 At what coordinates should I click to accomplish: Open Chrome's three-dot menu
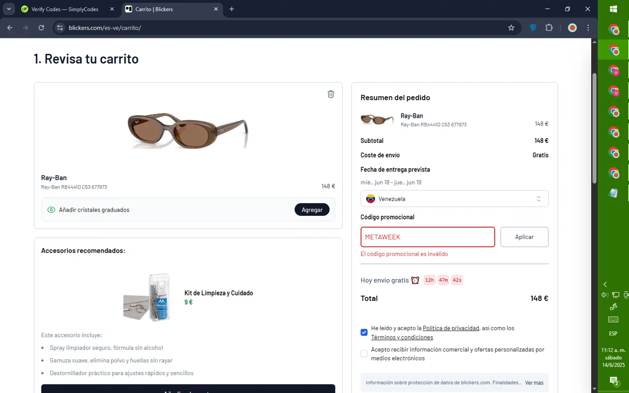588,28
